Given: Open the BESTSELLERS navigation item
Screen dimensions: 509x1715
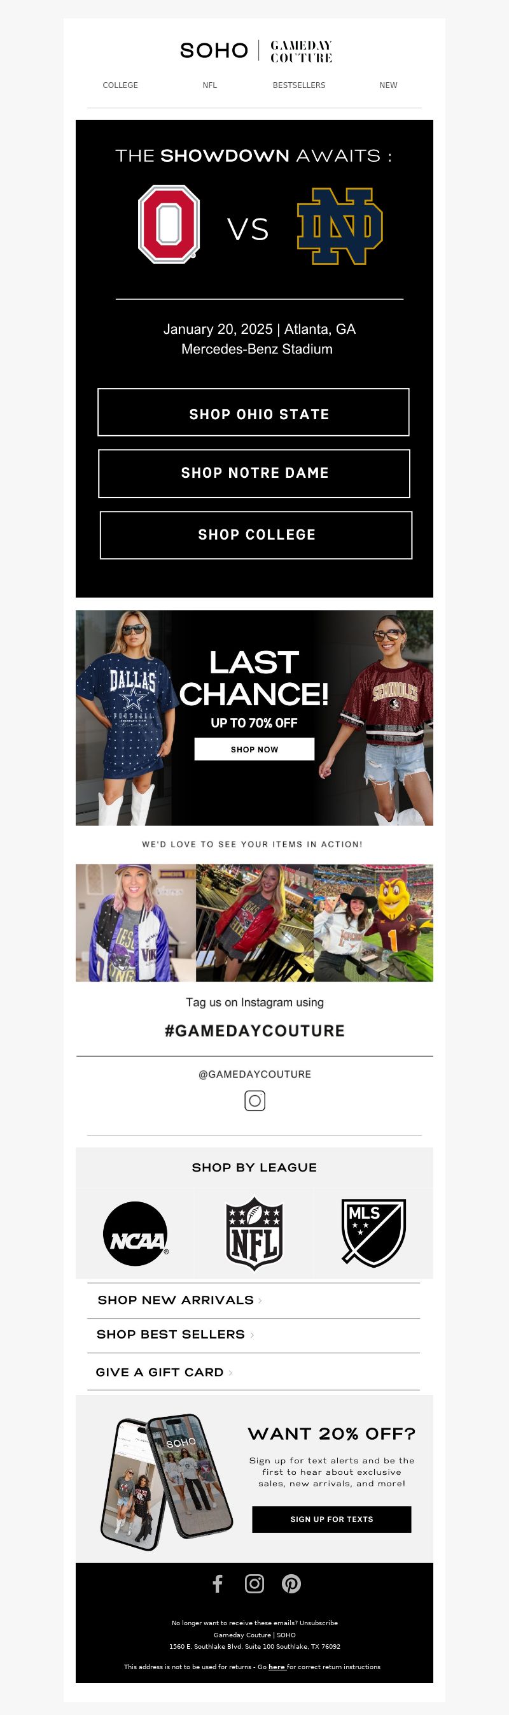Looking at the screenshot, I should pyautogui.click(x=299, y=85).
